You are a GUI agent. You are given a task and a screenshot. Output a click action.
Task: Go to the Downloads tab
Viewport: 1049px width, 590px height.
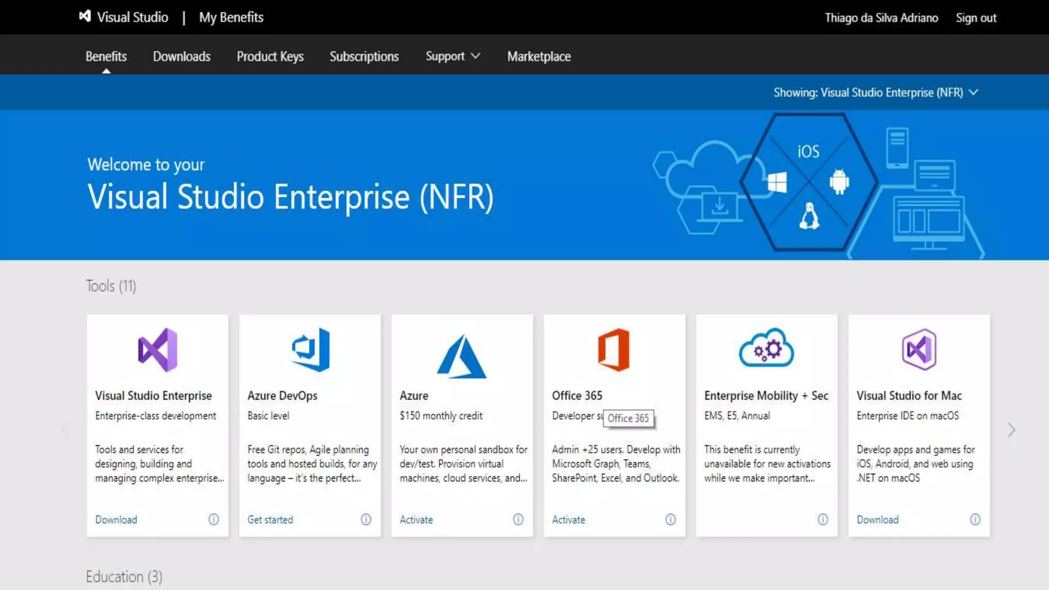pos(181,56)
